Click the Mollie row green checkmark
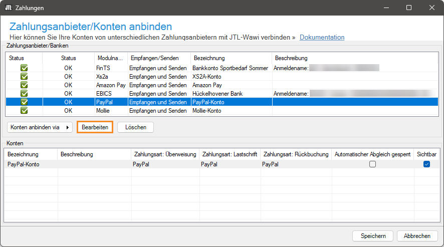This screenshot has width=444, height=247. (x=24, y=110)
